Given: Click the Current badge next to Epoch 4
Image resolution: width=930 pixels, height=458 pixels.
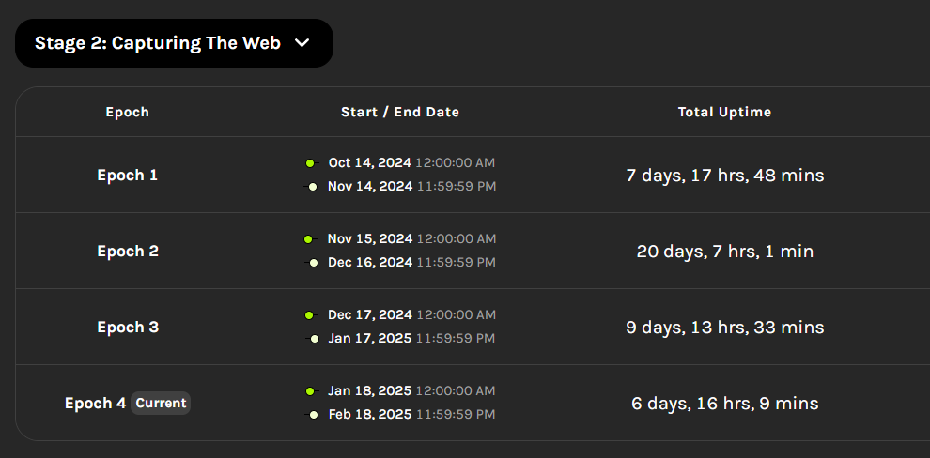Looking at the screenshot, I should click(161, 404).
